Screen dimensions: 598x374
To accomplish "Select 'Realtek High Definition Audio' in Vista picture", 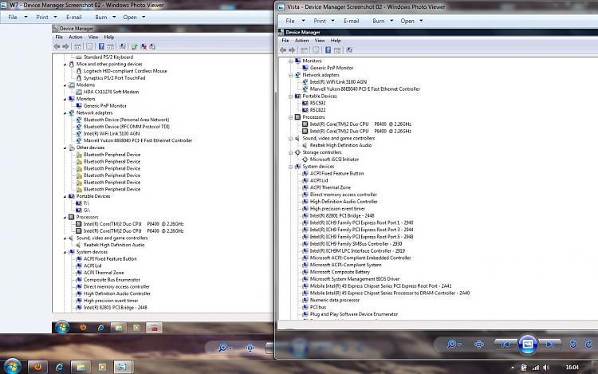I will pyautogui.click(x=340, y=145).
